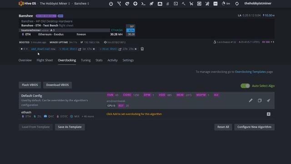Open the Activity tab
The width and height of the screenshot is (291, 164).
[x=112, y=60]
